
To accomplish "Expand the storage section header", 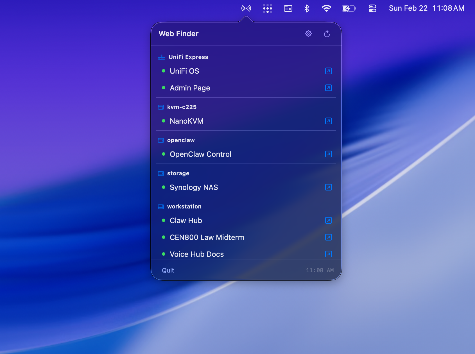I will [x=178, y=173].
